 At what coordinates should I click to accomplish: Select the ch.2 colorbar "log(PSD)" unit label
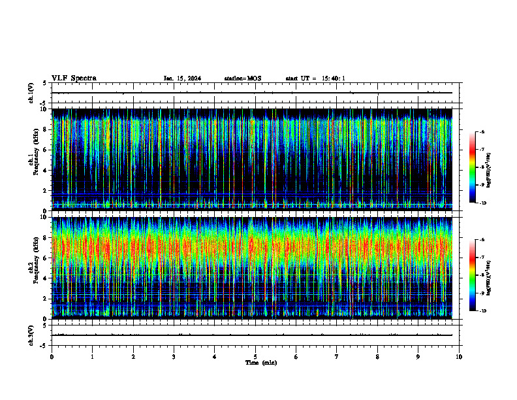click(x=489, y=278)
